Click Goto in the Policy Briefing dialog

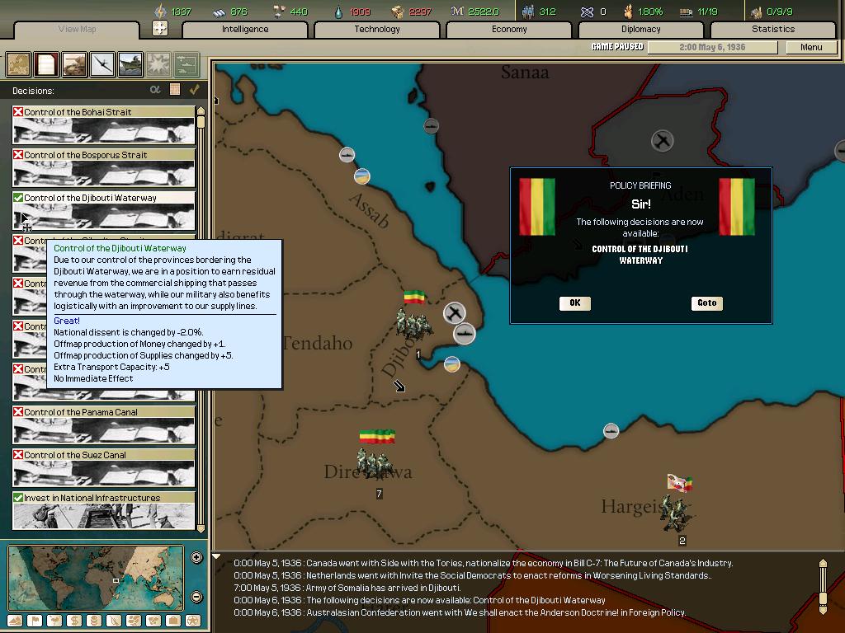pyautogui.click(x=707, y=303)
